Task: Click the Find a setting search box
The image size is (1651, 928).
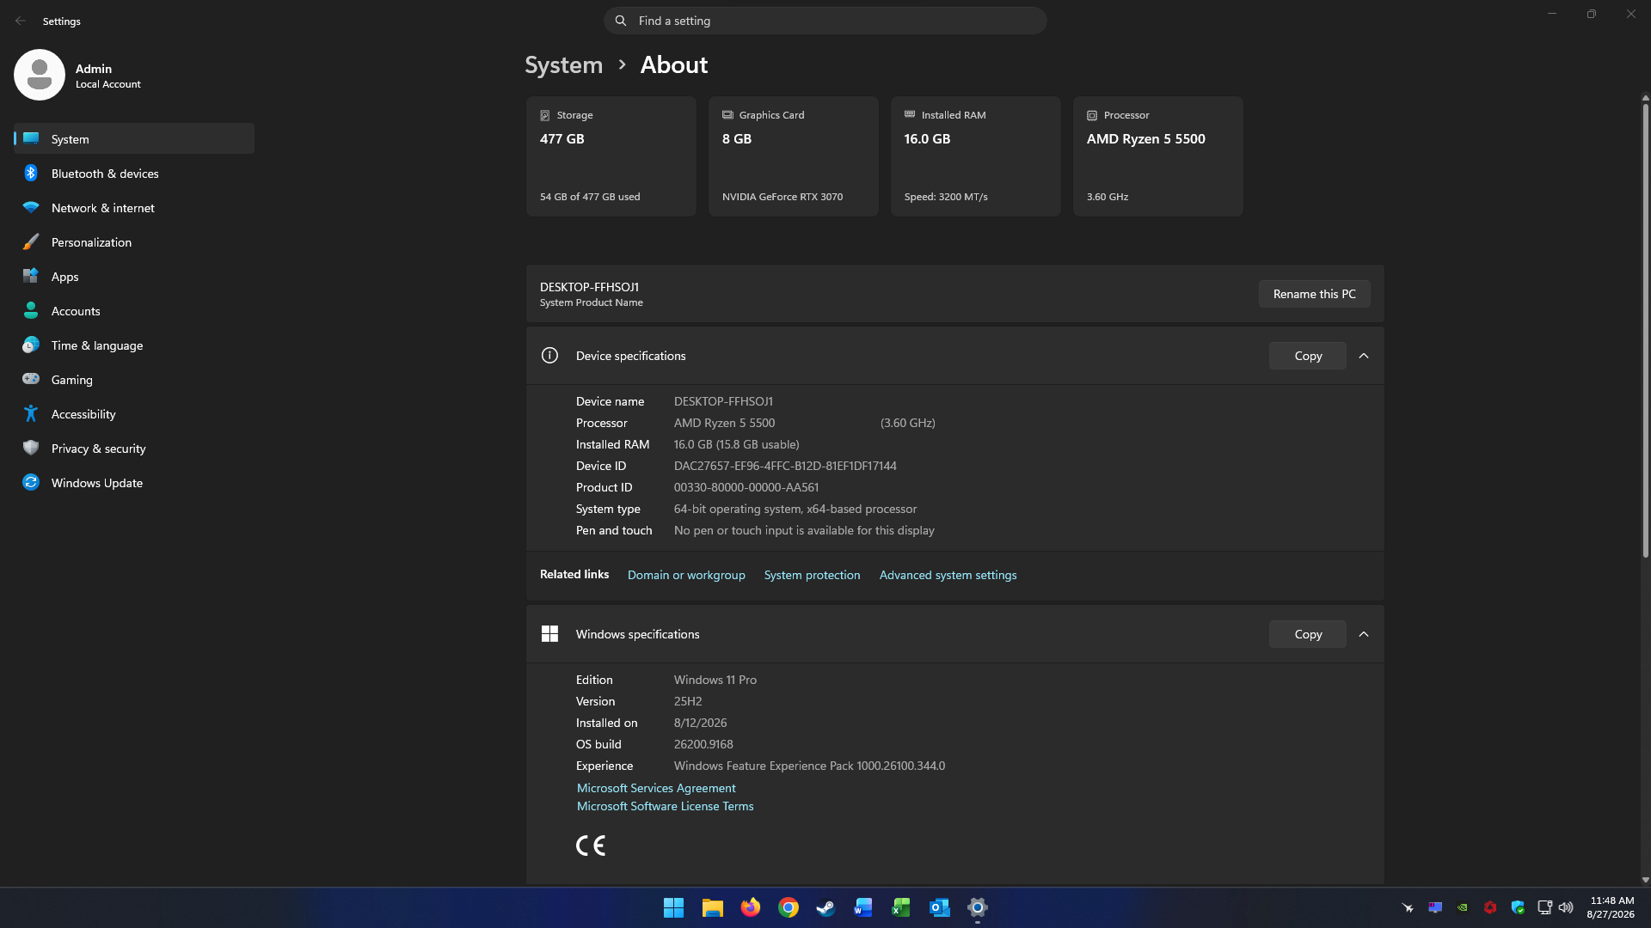Action: 825,21
